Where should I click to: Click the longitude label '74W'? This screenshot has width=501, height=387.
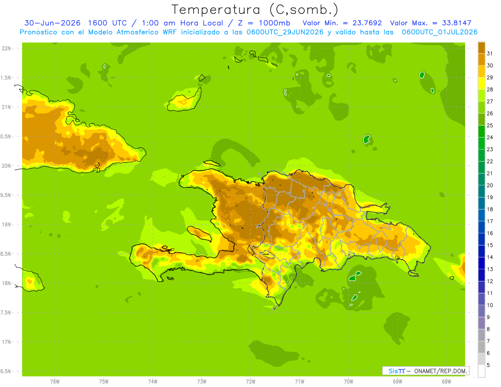click(153, 382)
